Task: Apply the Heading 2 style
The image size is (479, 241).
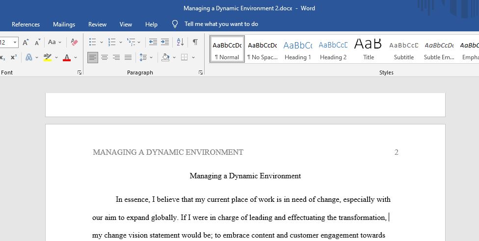Action: click(x=333, y=49)
